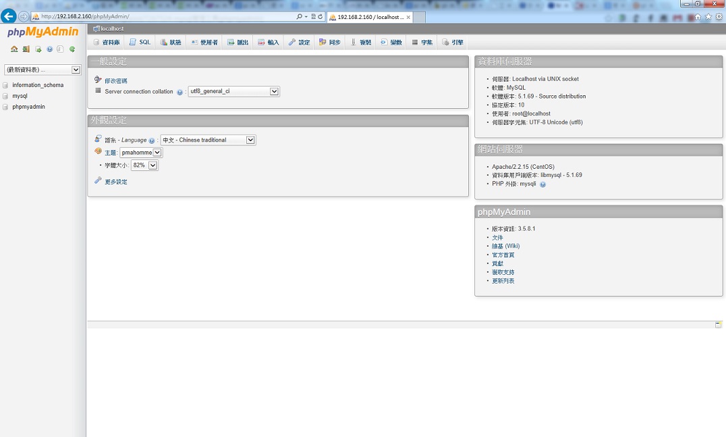Screen dimensions: 726x437
Task: Click 維基 (Wiki) link
Action: 505,246
